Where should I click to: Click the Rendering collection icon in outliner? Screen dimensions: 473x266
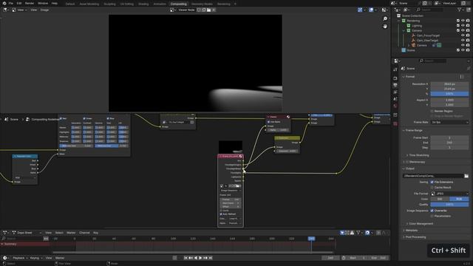(x=404, y=21)
